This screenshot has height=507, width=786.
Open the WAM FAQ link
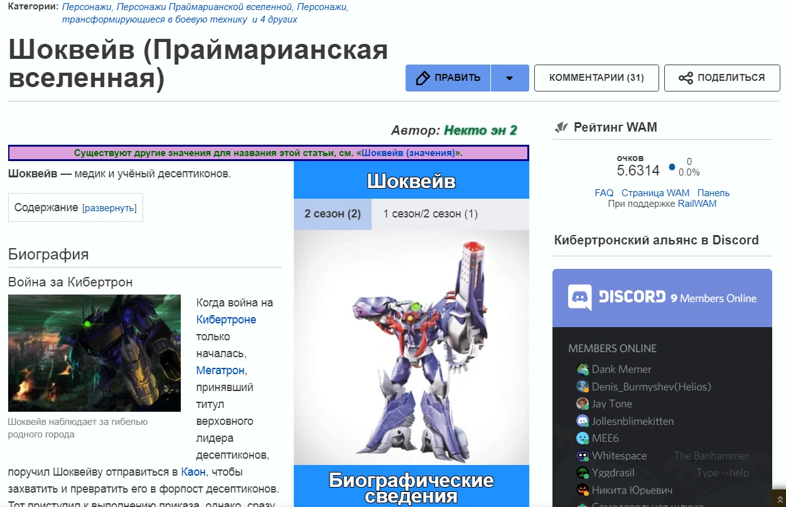[604, 193]
